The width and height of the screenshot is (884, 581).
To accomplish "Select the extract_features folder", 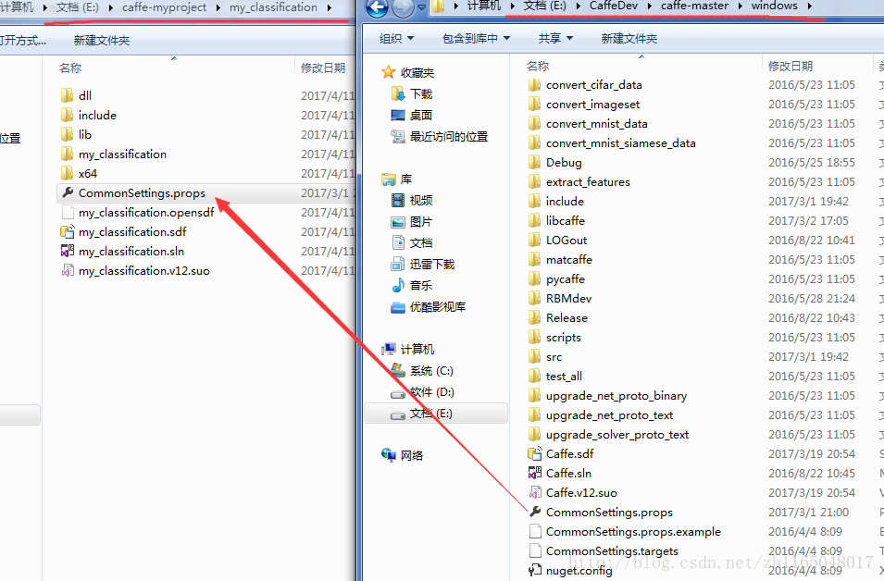I will (x=588, y=181).
